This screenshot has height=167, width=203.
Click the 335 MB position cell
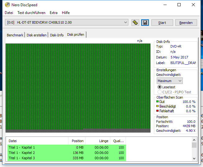point(78,158)
